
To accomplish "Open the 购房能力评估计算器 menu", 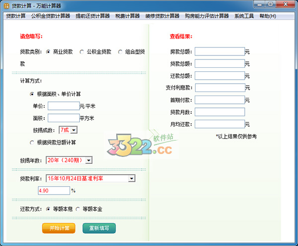I will [207, 16].
